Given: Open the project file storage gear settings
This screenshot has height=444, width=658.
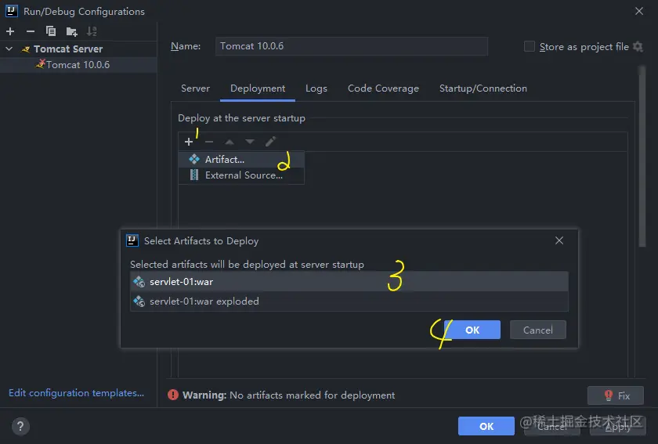Looking at the screenshot, I should [x=638, y=46].
